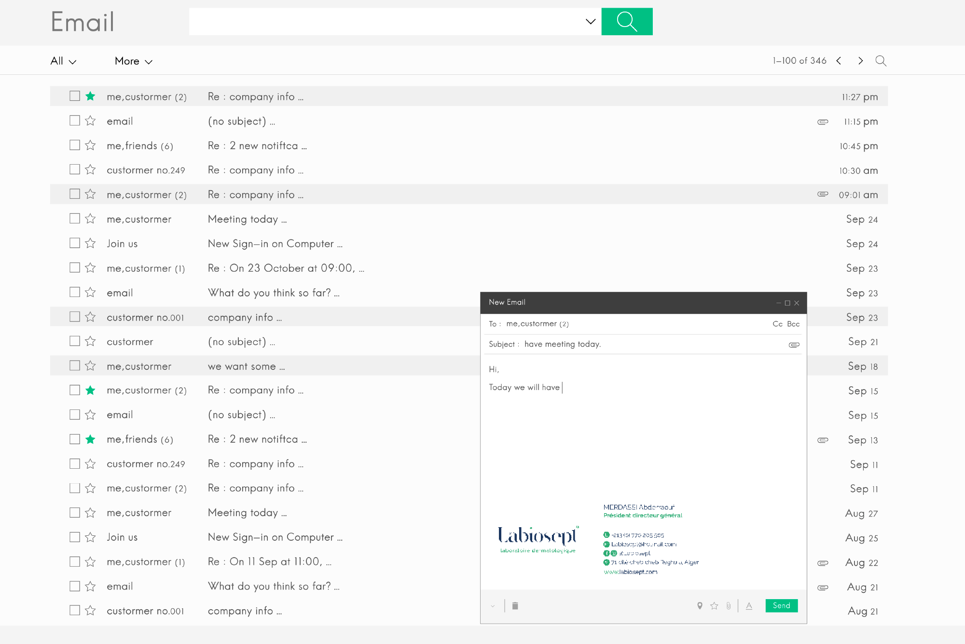Check the 'customer no.249' 10:30 am email
The height and width of the screenshot is (644, 965).
click(75, 169)
